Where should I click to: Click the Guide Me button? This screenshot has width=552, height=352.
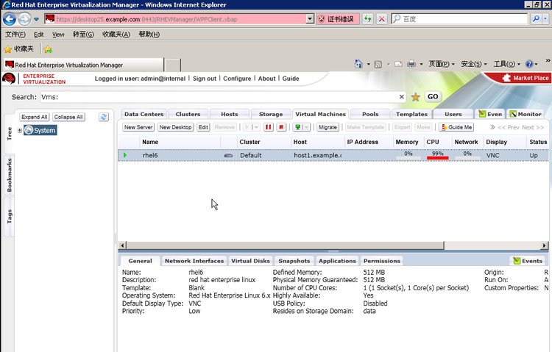456,127
